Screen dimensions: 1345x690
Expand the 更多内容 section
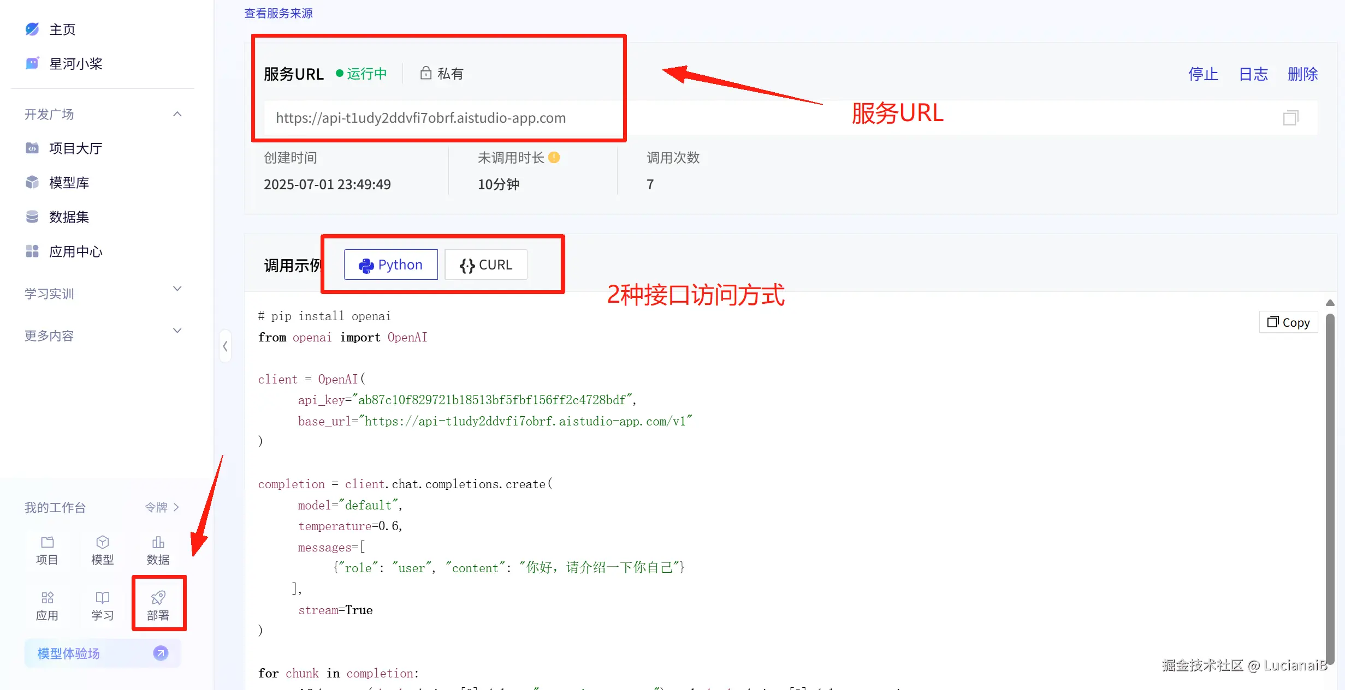tap(177, 331)
